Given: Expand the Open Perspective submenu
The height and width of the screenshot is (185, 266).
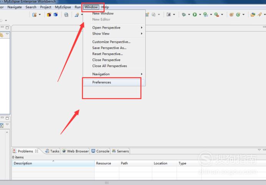Looking at the screenshot, I should click(x=114, y=28).
